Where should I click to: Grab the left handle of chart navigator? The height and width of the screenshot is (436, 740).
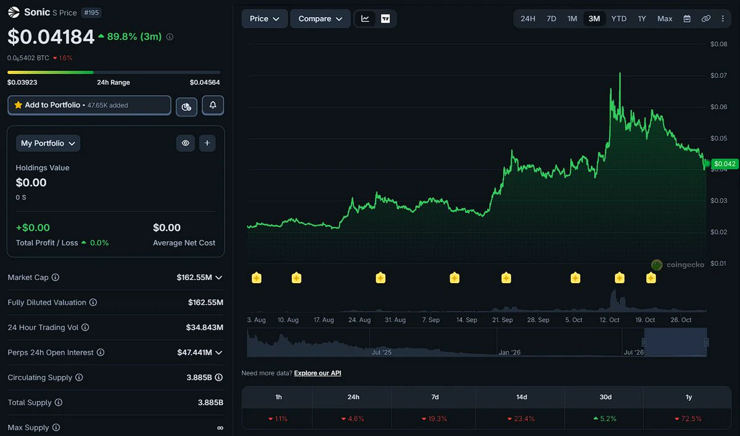point(644,342)
